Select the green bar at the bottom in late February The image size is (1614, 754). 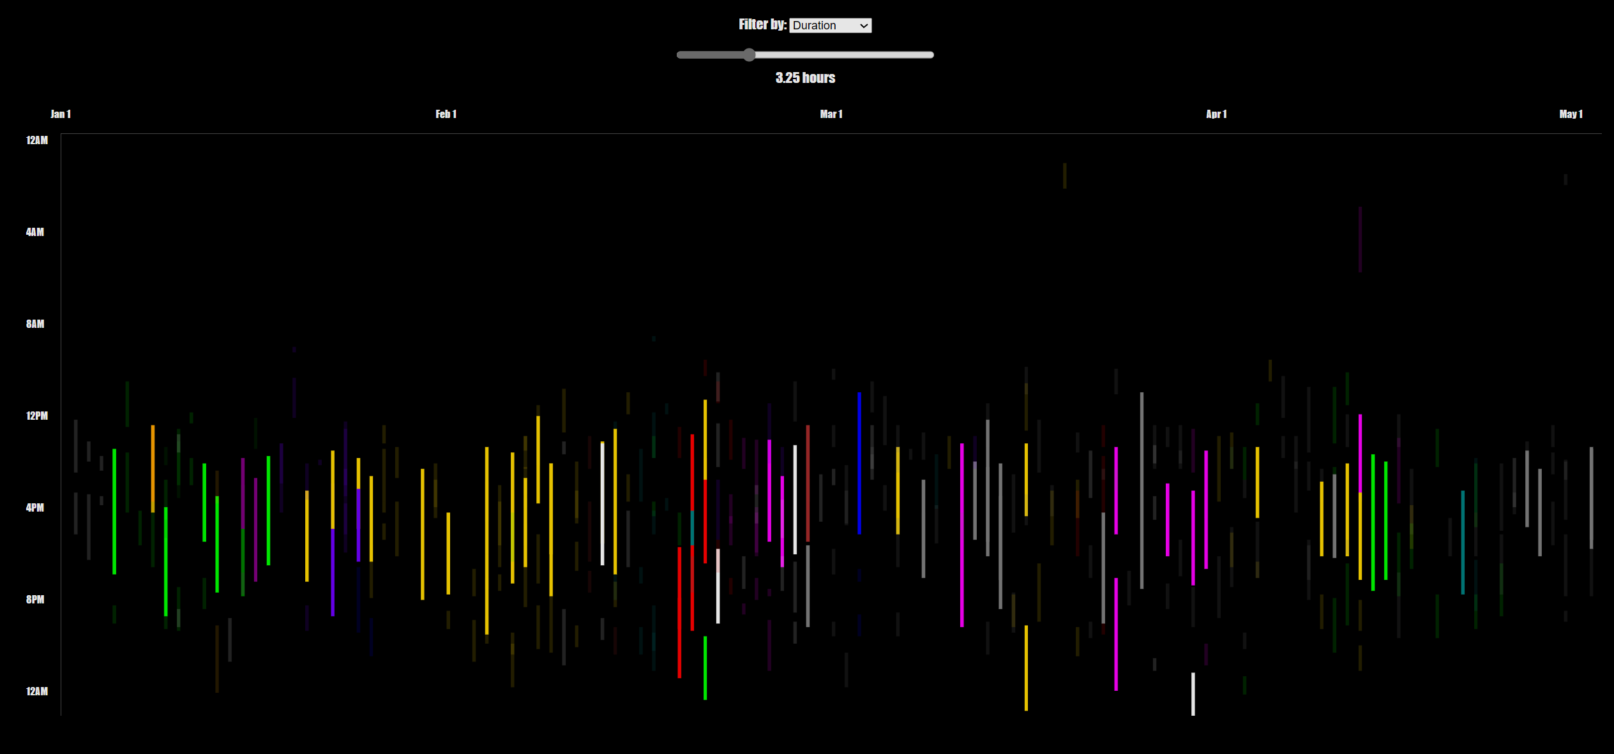tap(705, 668)
